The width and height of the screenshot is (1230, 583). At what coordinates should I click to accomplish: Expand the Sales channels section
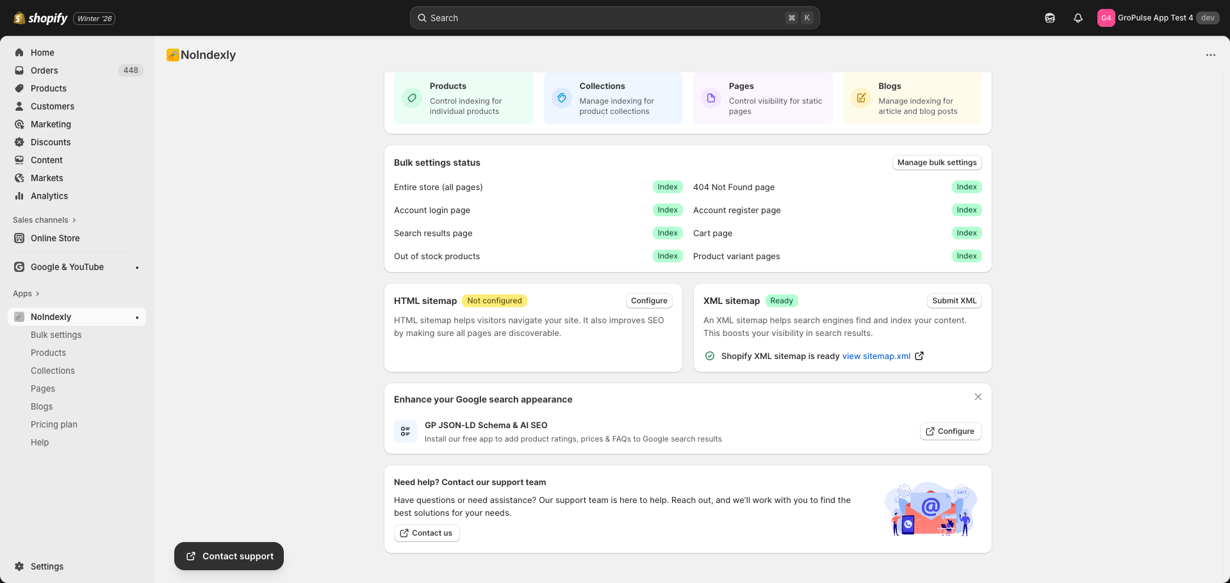(x=44, y=220)
